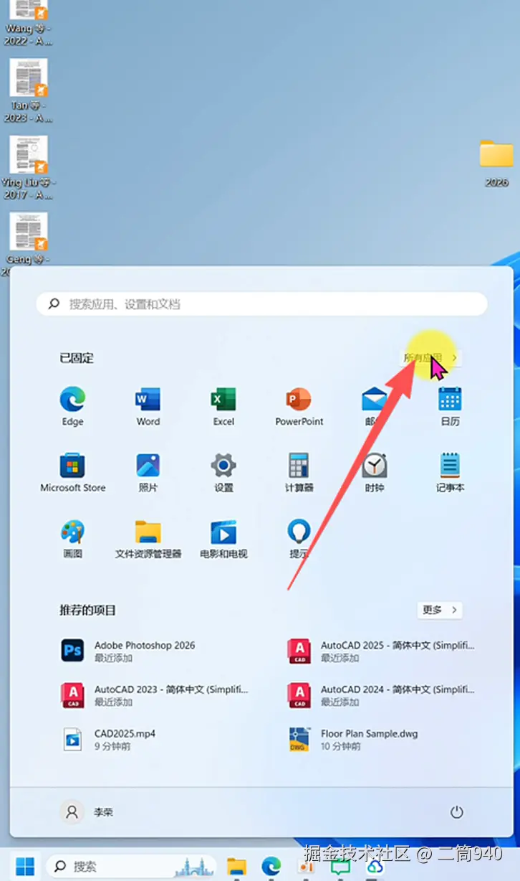This screenshot has width=520, height=881.
Task: Open Excel pinned app
Action: pyautogui.click(x=223, y=405)
